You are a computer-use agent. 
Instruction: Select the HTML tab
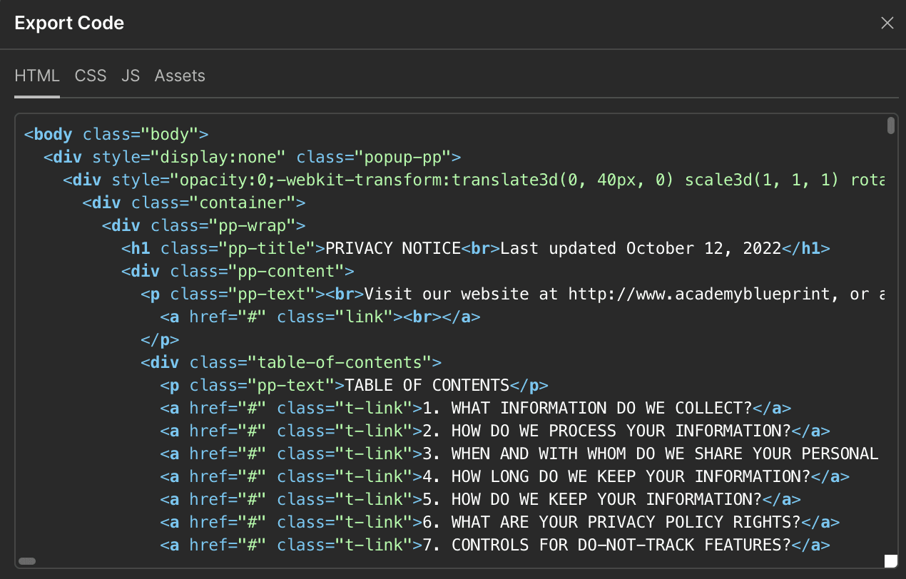(x=37, y=76)
